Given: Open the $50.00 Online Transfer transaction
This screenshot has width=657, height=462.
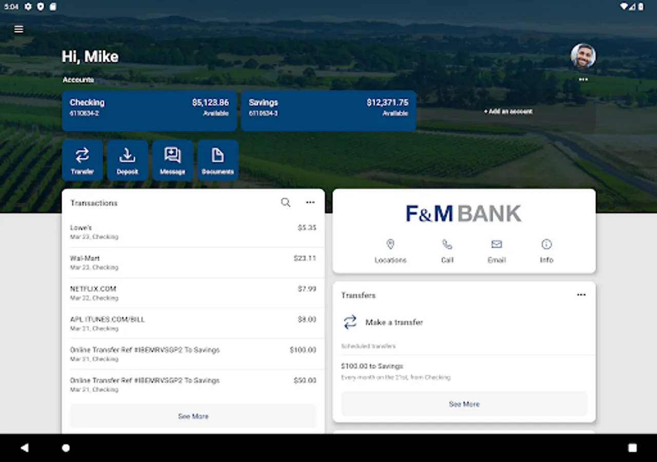Looking at the screenshot, I should pyautogui.click(x=193, y=384).
